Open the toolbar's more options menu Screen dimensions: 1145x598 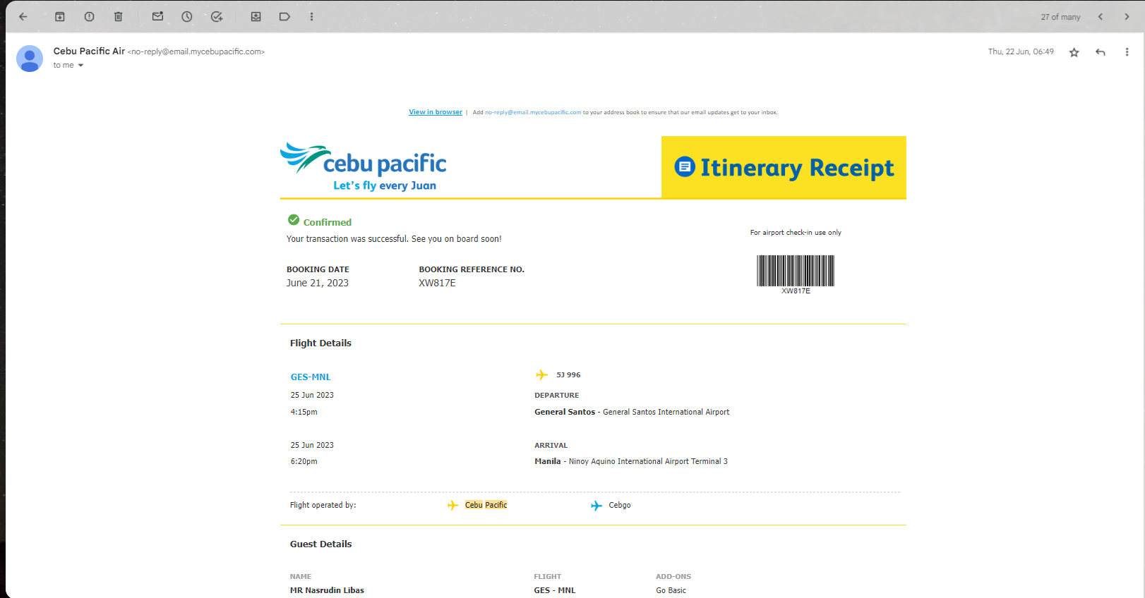(311, 17)
